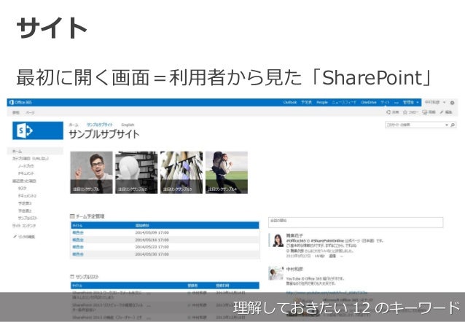Open サイト コンテンツ in left navigation

pos(24,226)
